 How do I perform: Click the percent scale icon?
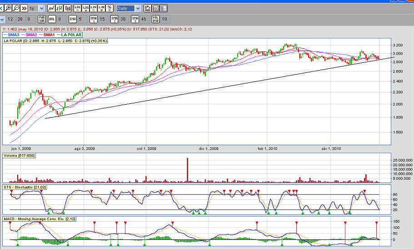110,8
